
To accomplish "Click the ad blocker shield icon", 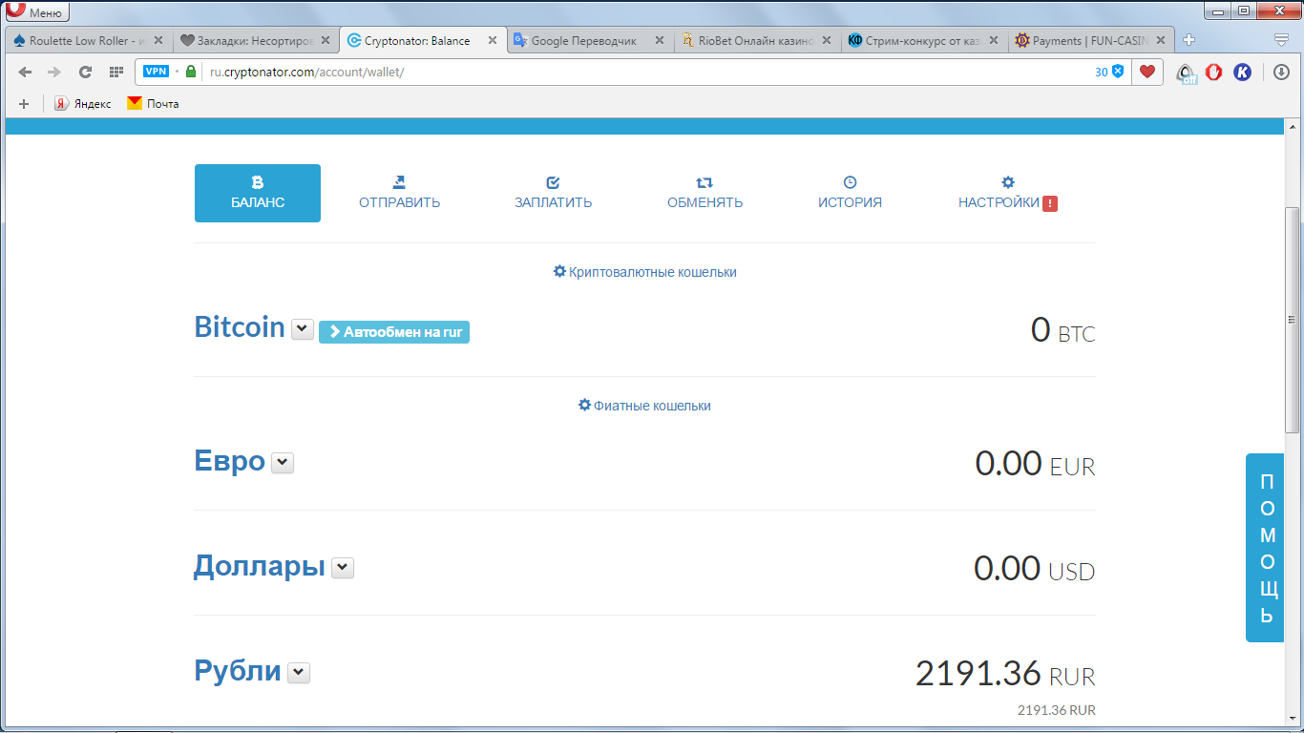I will pyautogui.click(x=1118, y=72).
